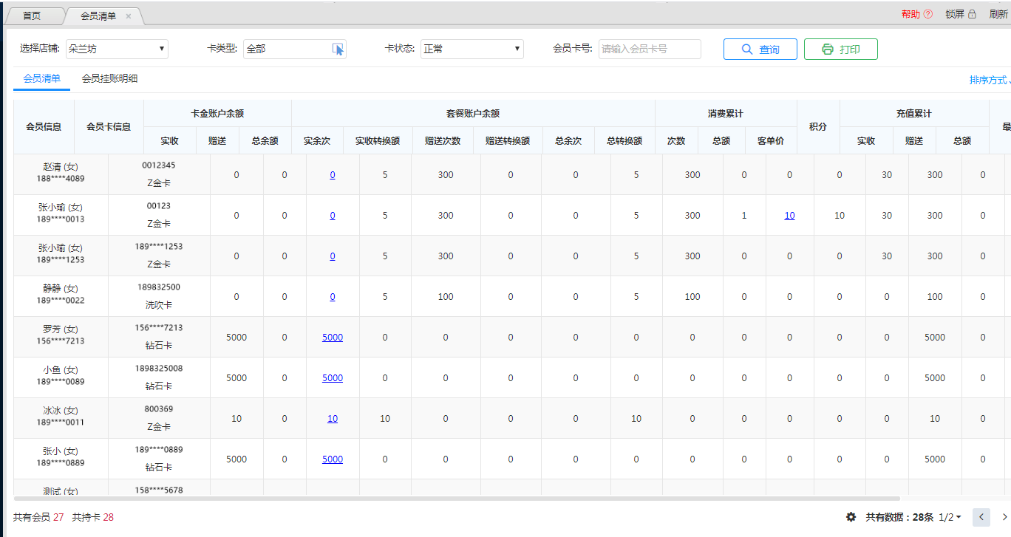Focus the 会员卡号 input field

[650, 49]
